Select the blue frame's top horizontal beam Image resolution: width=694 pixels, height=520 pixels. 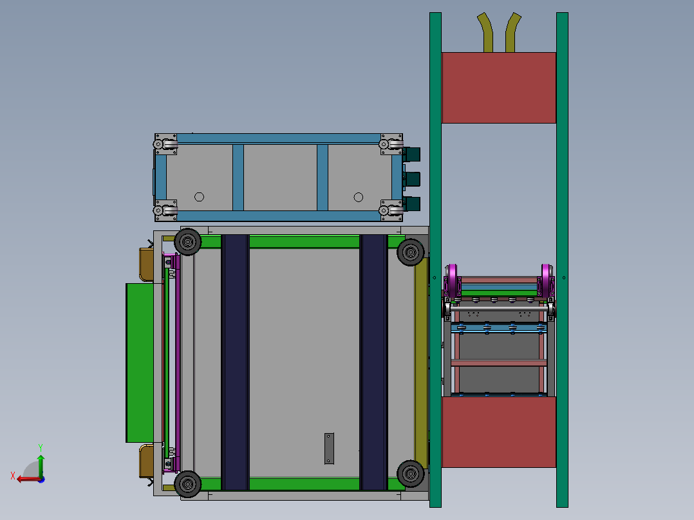(279, 138)
